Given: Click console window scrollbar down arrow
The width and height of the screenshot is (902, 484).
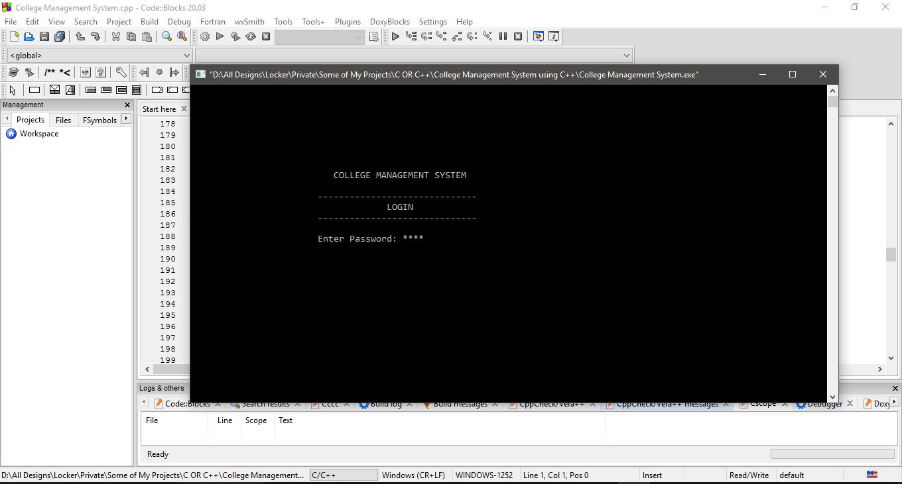Looking at the screenshot, I should [x=832, y=396].
